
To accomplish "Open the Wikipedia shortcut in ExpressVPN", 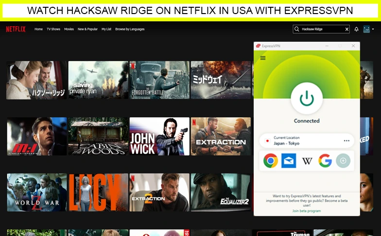I will coord(307,161).
